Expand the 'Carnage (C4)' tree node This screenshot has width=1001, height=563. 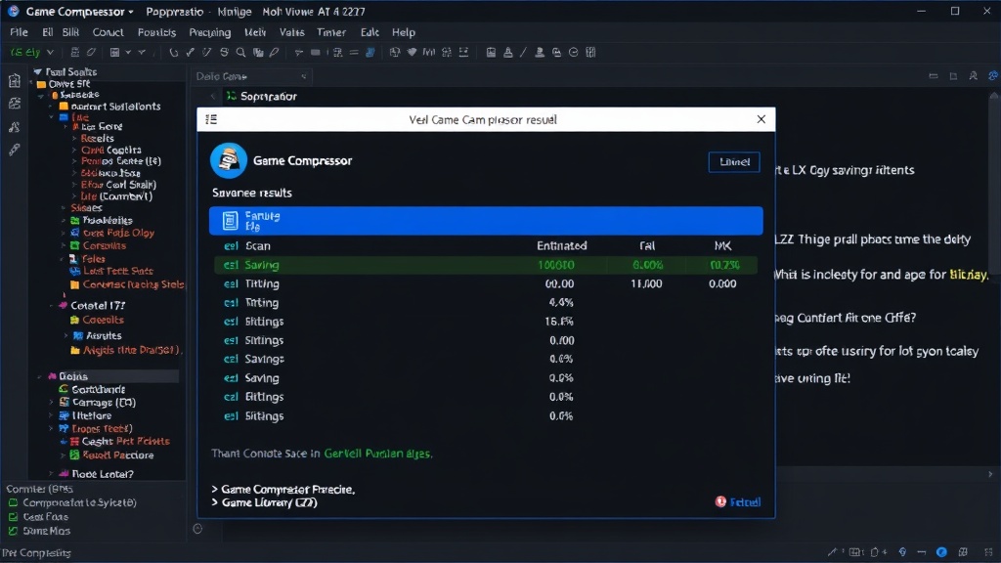tap(52, 403)
